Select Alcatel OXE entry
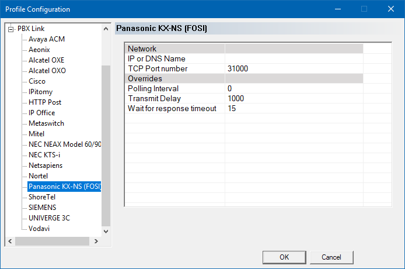 [x=46, y=60]
